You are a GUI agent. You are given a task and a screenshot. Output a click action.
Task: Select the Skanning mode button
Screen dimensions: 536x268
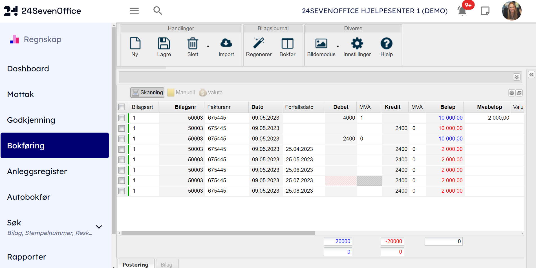click(x=147, y=93)
